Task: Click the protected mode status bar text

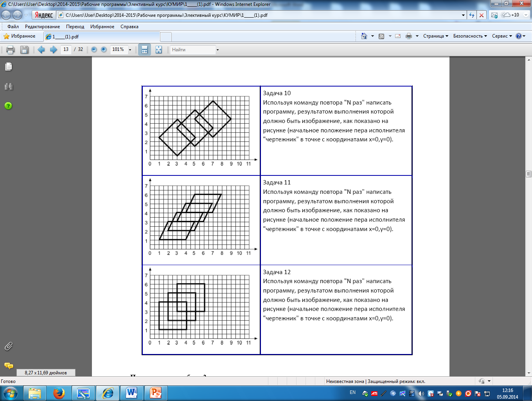Action: 376,381
